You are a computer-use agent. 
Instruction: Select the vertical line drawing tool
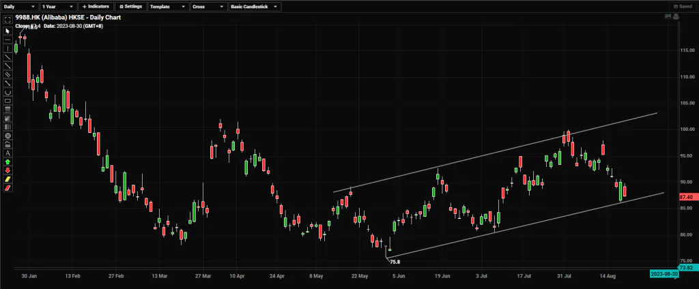[x=8, y=48]
